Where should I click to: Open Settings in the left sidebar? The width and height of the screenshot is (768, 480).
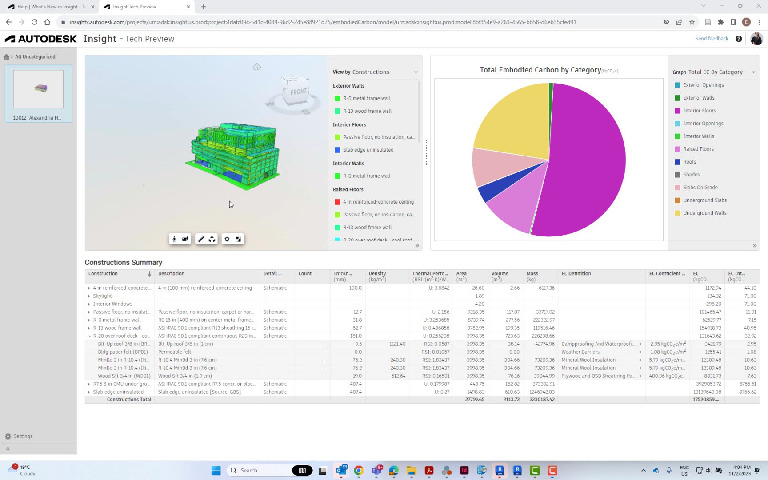(x=19, y=436)
